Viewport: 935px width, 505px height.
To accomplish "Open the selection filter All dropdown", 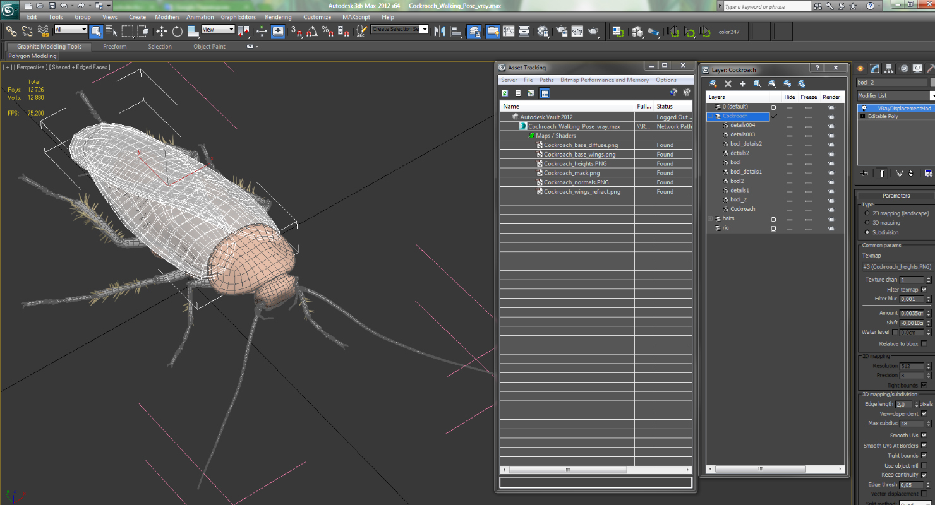I will click(70, 30).
